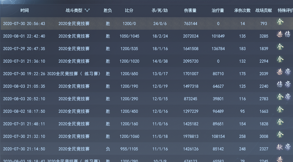Screen dimensions: 293x162
Task: Click the 杀 badge in the 19:22:26 practice match row
Action: coord(280,72)
